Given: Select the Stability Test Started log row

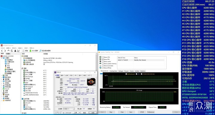Looking at the screenshot, I should (141, 60).
